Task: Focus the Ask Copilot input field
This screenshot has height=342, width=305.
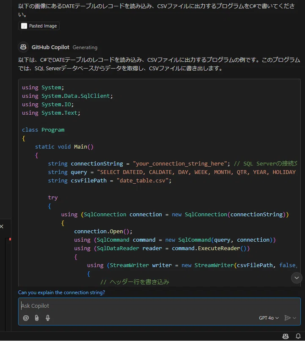Action: 159,306
